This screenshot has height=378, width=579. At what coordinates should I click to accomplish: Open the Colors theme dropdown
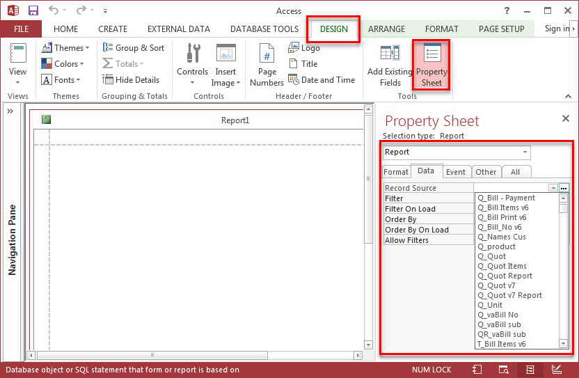coord(63,63)
